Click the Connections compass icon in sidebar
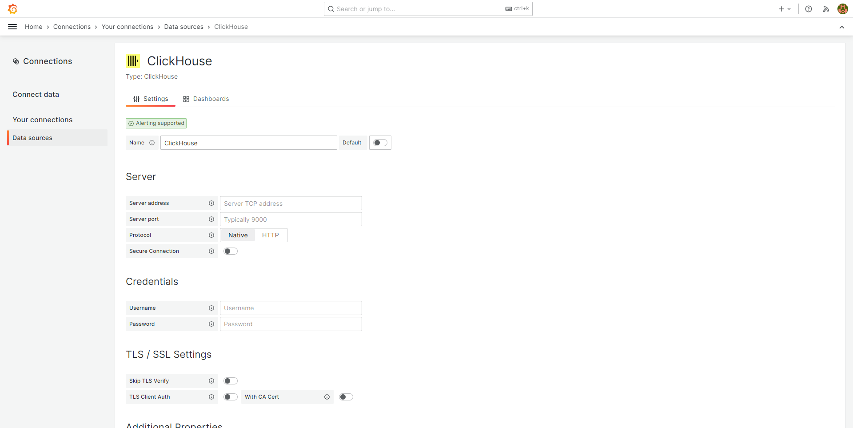This screenshot has height=428, width=853. click(x=16, y=61)
